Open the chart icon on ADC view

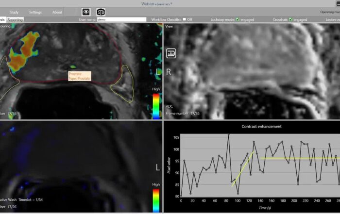point(170,53)
